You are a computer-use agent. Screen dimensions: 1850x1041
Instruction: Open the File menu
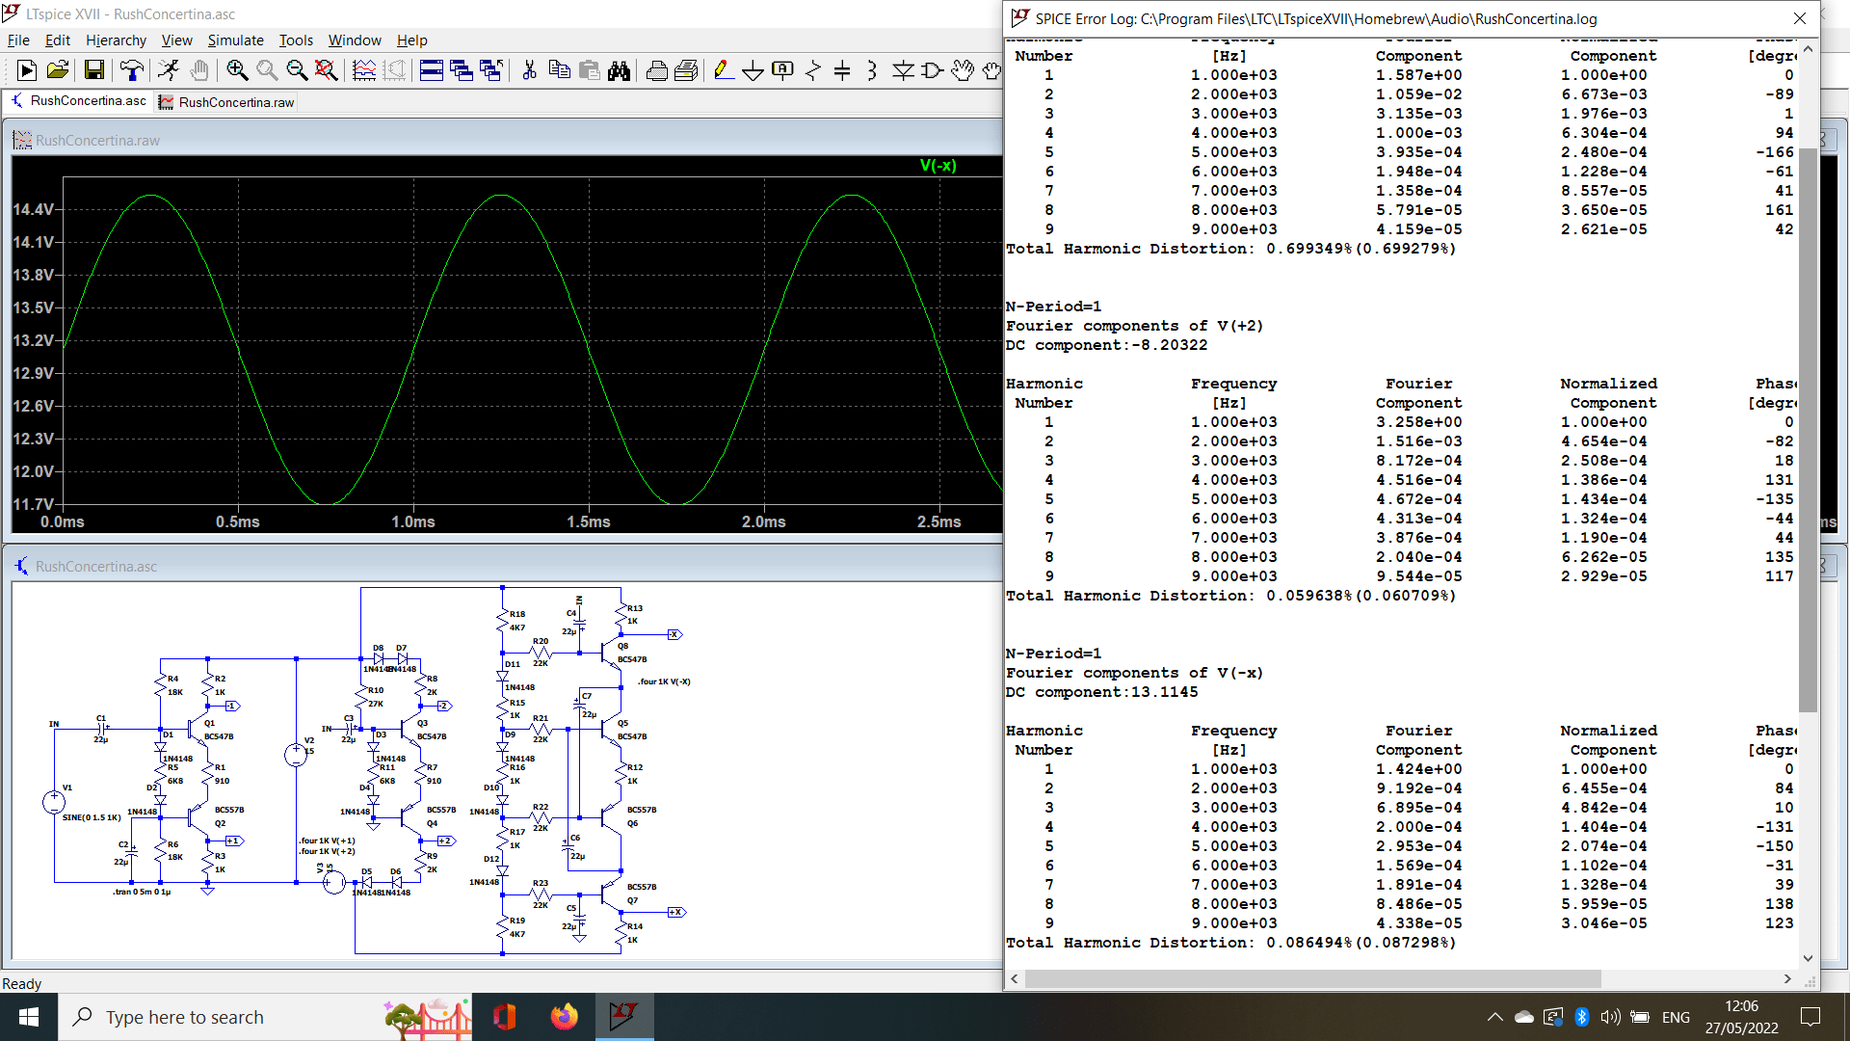click(x=18, y=40)
